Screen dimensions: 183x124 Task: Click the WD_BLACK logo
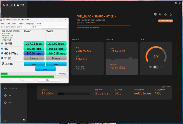pos(14,5)
